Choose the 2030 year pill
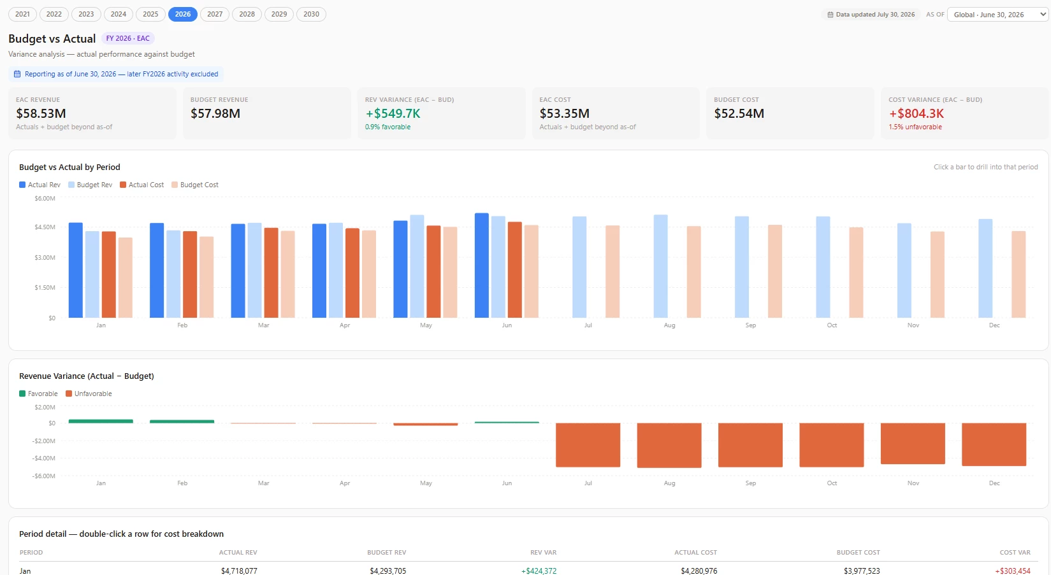This screenshot has width=1051, height=575. click(311, 14)
